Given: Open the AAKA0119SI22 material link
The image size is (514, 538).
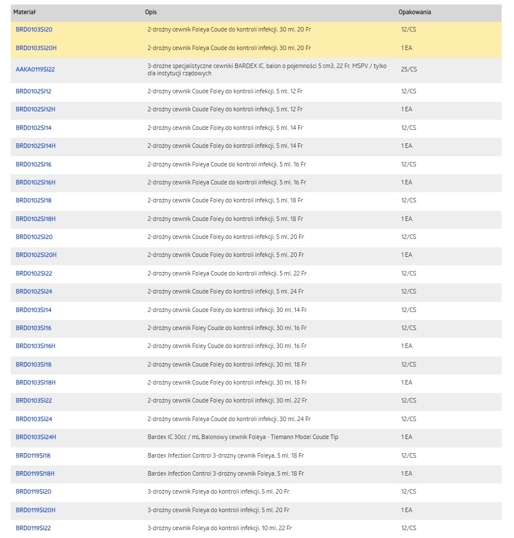Looking at the screenshot, I should (35, 70).
